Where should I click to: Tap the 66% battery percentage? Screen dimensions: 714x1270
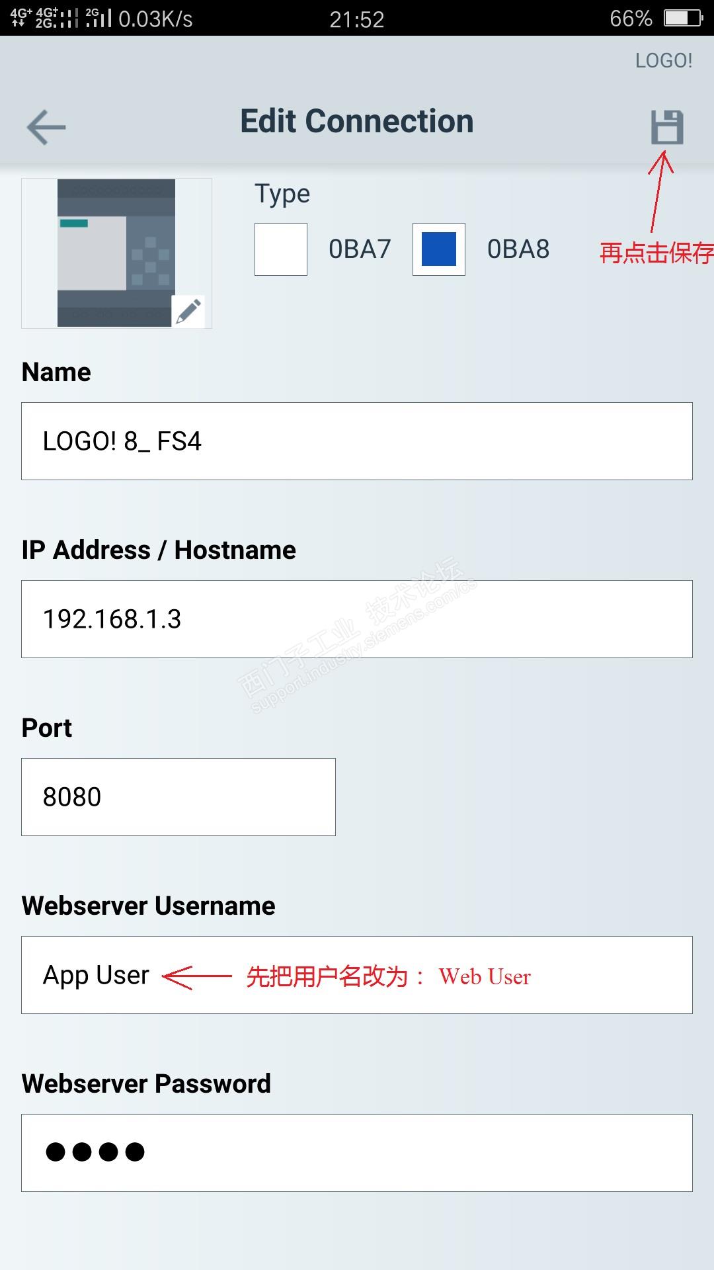tap(631, 19)
